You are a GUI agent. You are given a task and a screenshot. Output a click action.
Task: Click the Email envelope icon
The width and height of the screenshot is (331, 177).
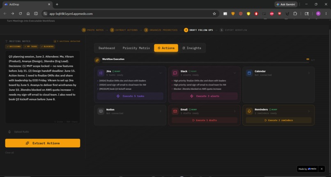tap(175, 111)
